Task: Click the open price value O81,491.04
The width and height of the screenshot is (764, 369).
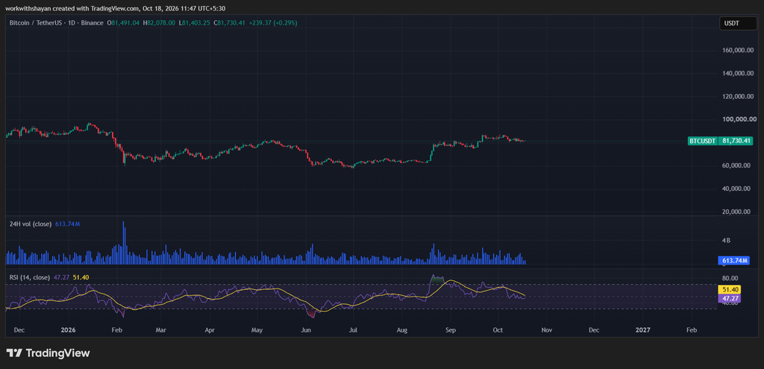Action: 124,22
